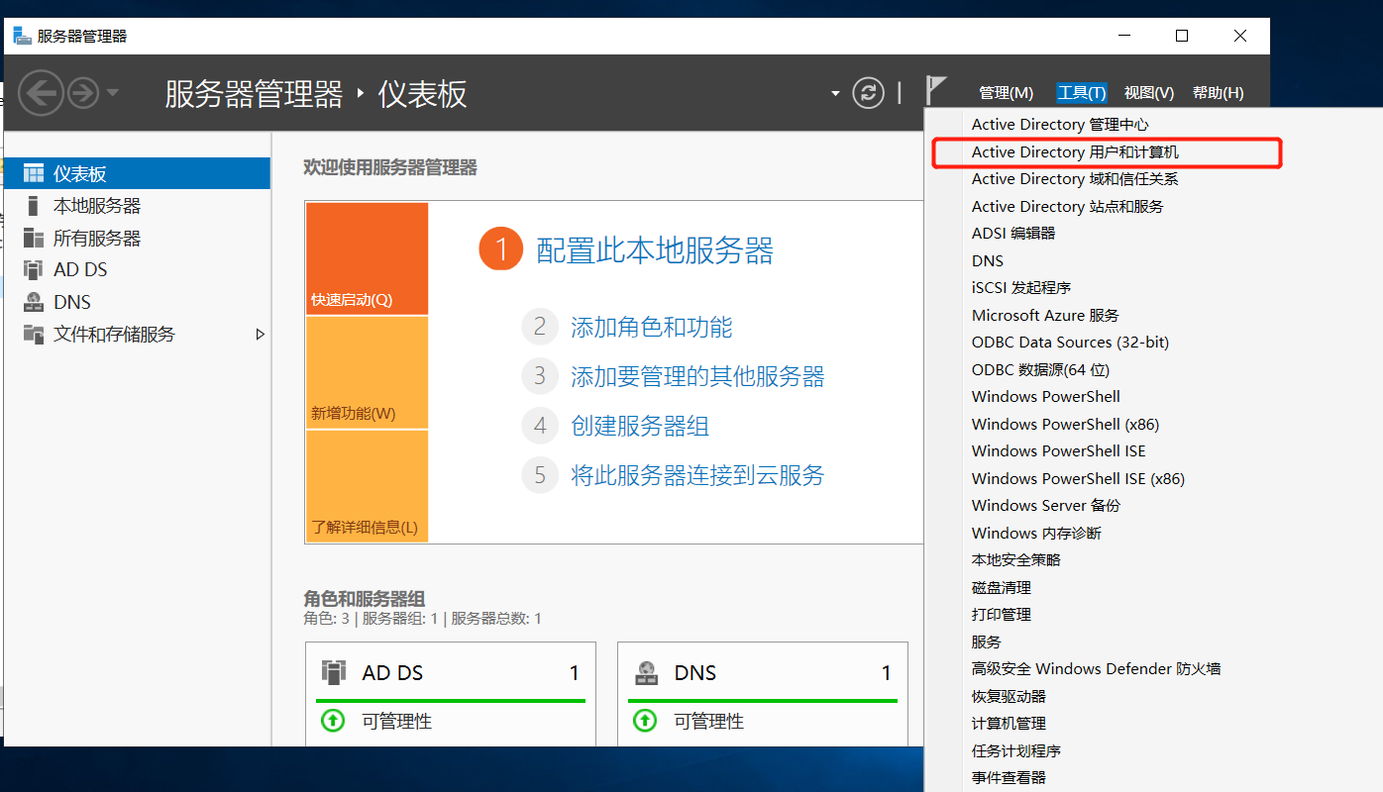This screenshot has height=792, width=1383.
Task: Open Microsoft Azure 服务 menu entry
Action: (1045, 316)
